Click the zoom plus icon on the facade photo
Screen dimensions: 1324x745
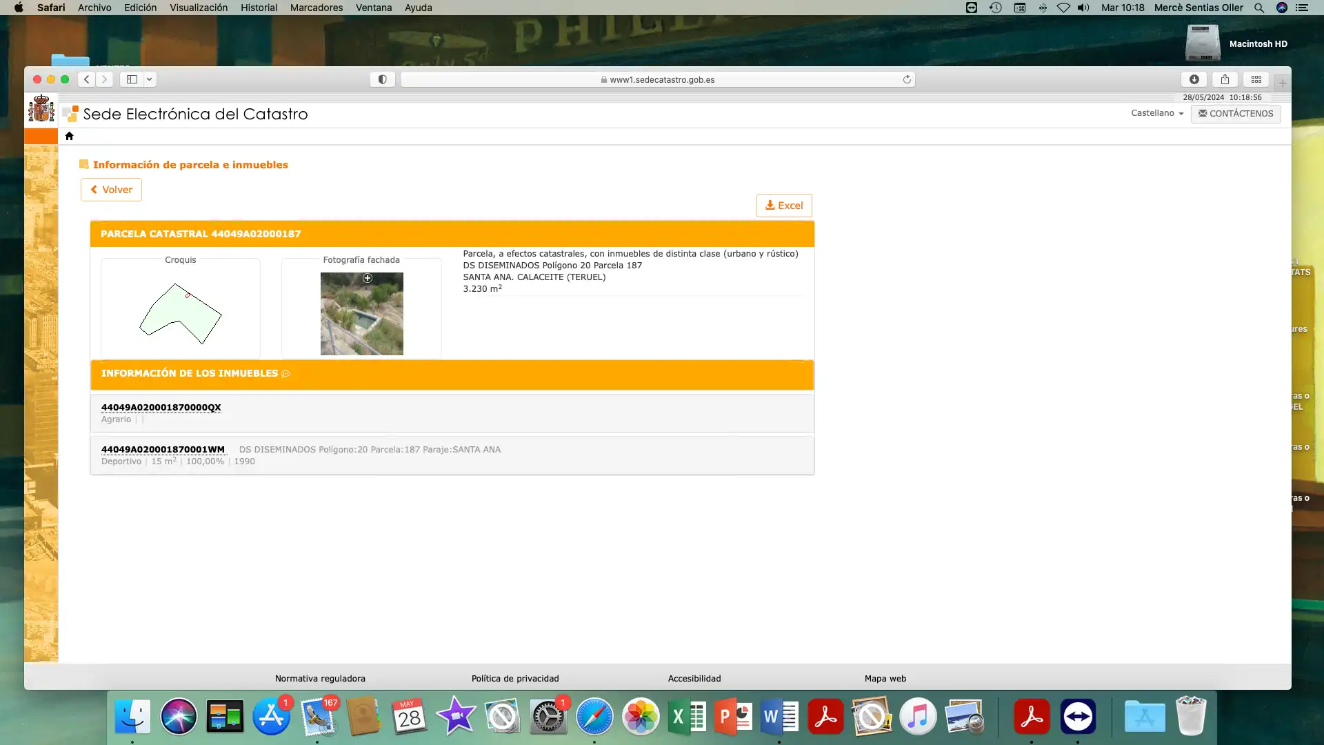click(x=368, y=278)
